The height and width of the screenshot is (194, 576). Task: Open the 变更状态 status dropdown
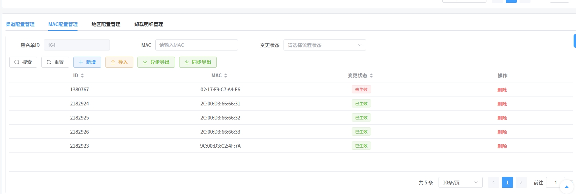325,45
